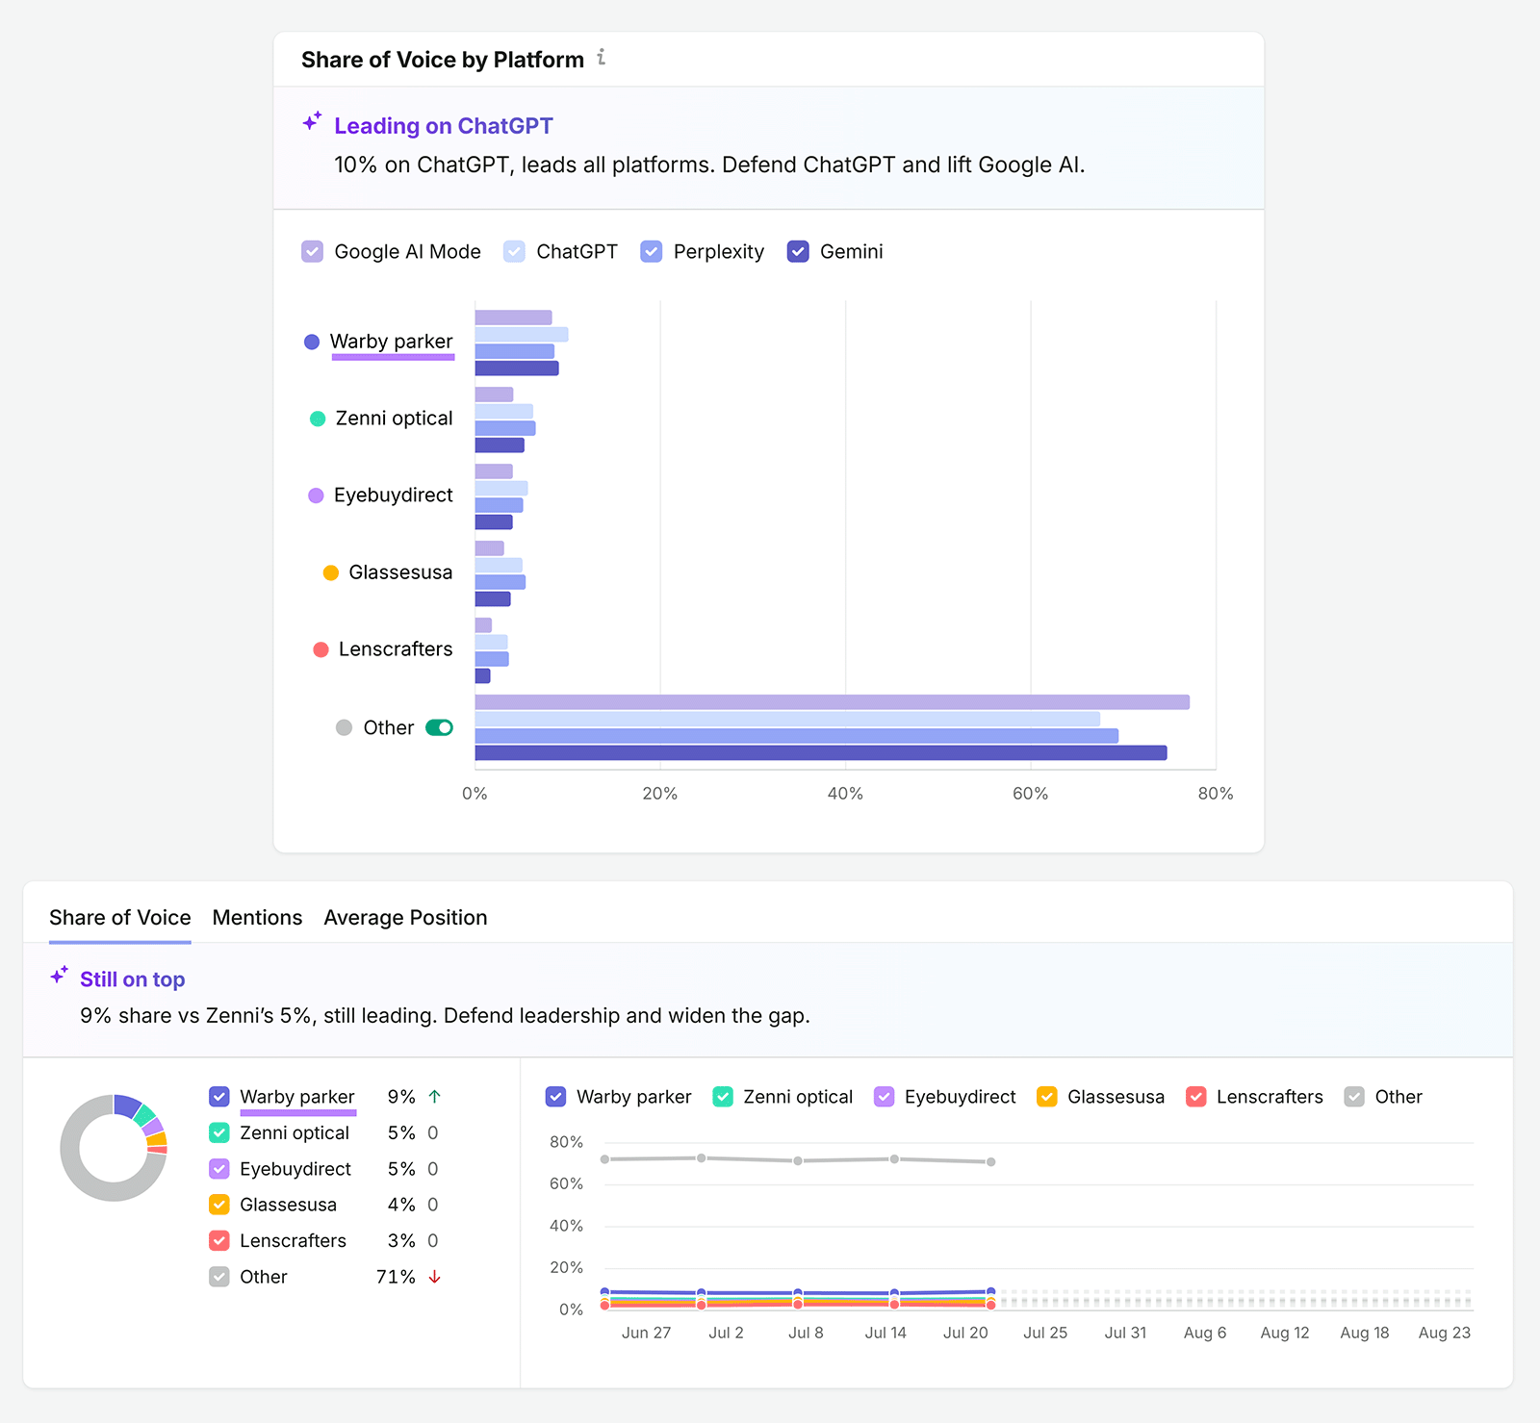Screen dimensions: 1540x1423
Task: Uncheck the ChatGPT platform checkbox
Action: pyautogui.click(x=514, y=251)
